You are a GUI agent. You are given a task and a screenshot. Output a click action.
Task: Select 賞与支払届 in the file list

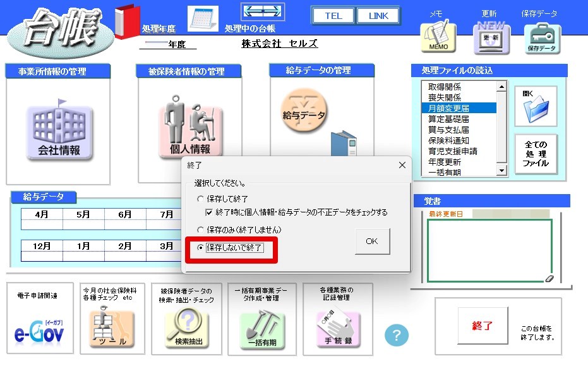coord(459,130)
